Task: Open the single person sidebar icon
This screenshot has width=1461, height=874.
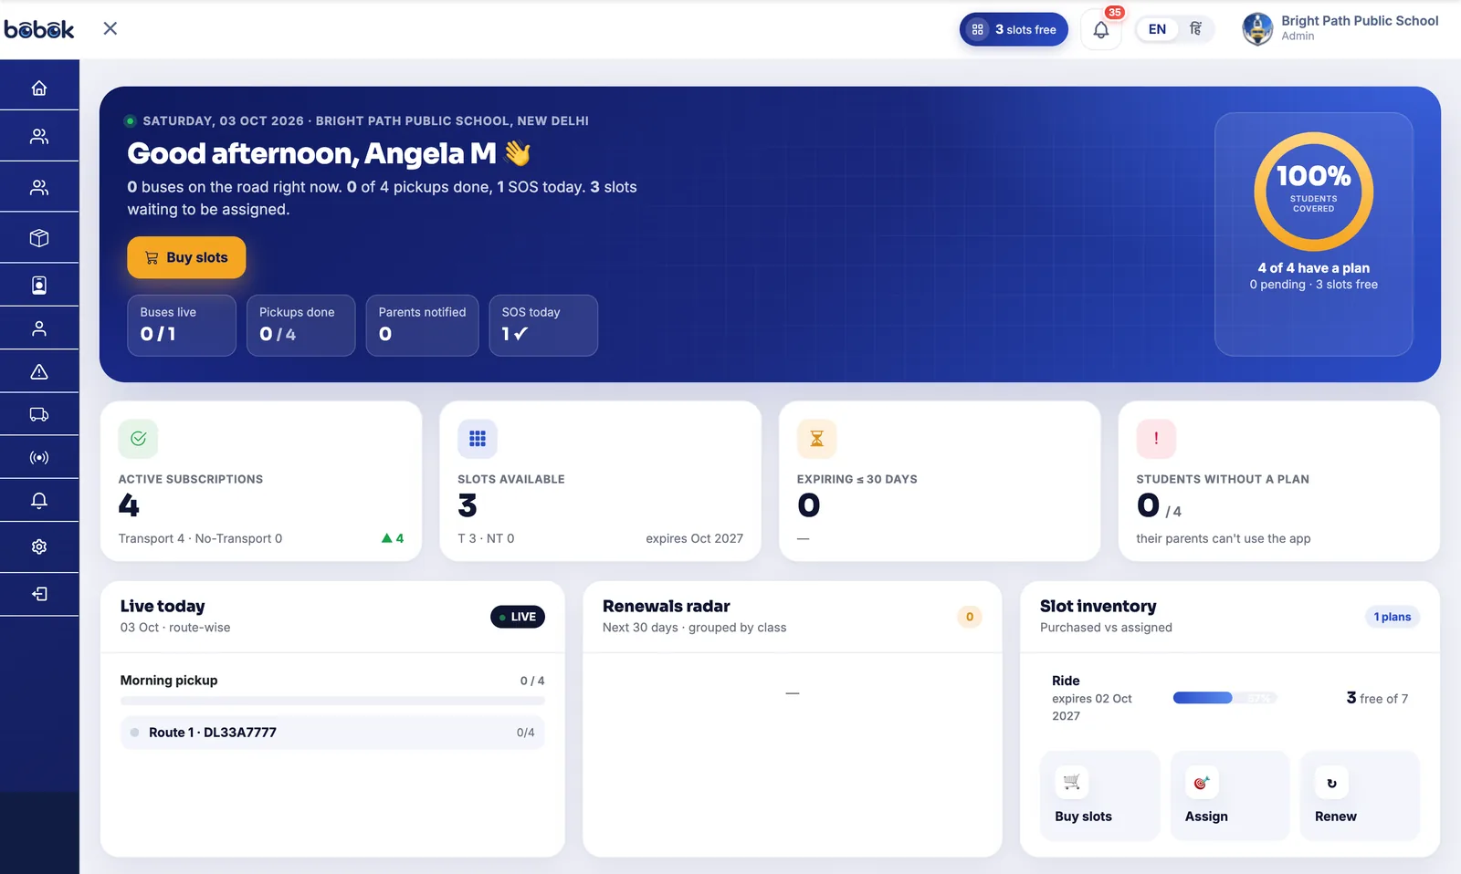Action: pyautogui.click(x=39, y=329)
